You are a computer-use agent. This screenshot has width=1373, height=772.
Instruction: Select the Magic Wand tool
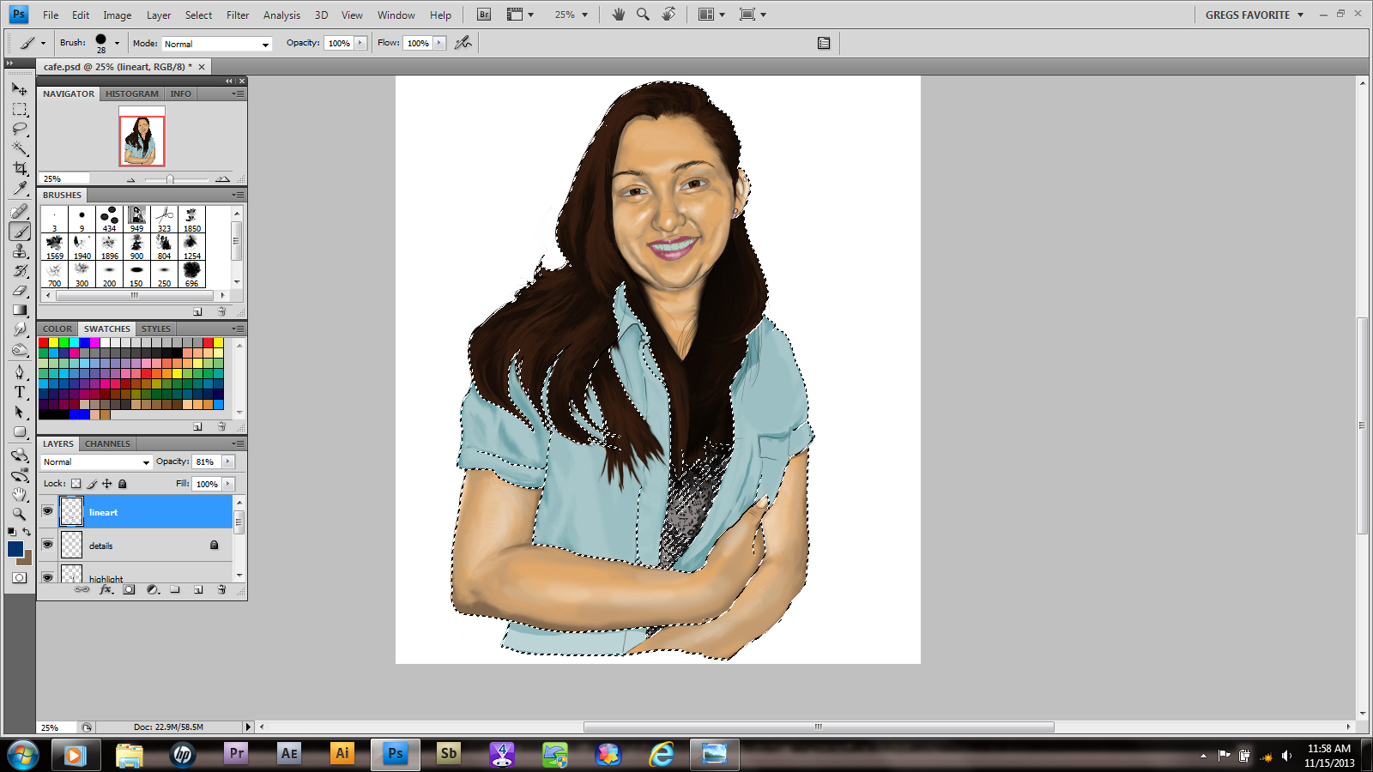coord(20,148)
